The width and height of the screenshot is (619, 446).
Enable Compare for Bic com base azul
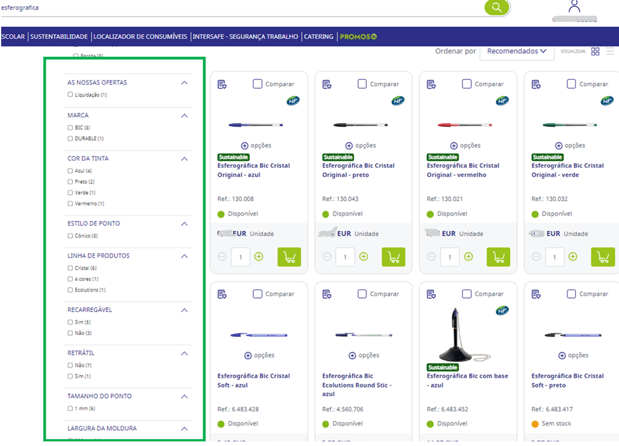467,294
